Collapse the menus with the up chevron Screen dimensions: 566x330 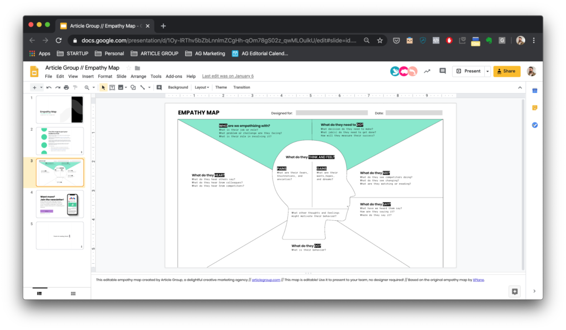point(520,88)
